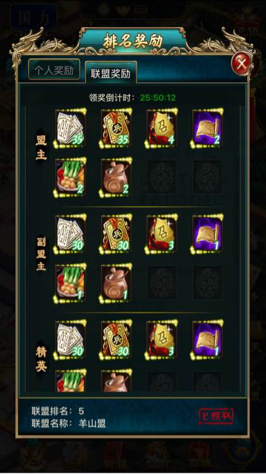Tap 副盟主 ticket reward with quantity 30
Screen dimensions: 266x474
click(x=70, y=234)
